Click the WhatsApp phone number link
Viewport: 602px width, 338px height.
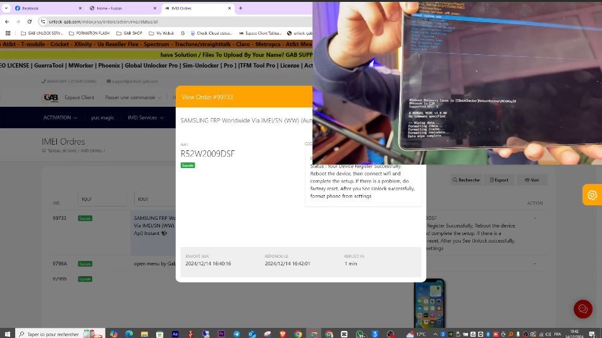(x=69, y=81)
